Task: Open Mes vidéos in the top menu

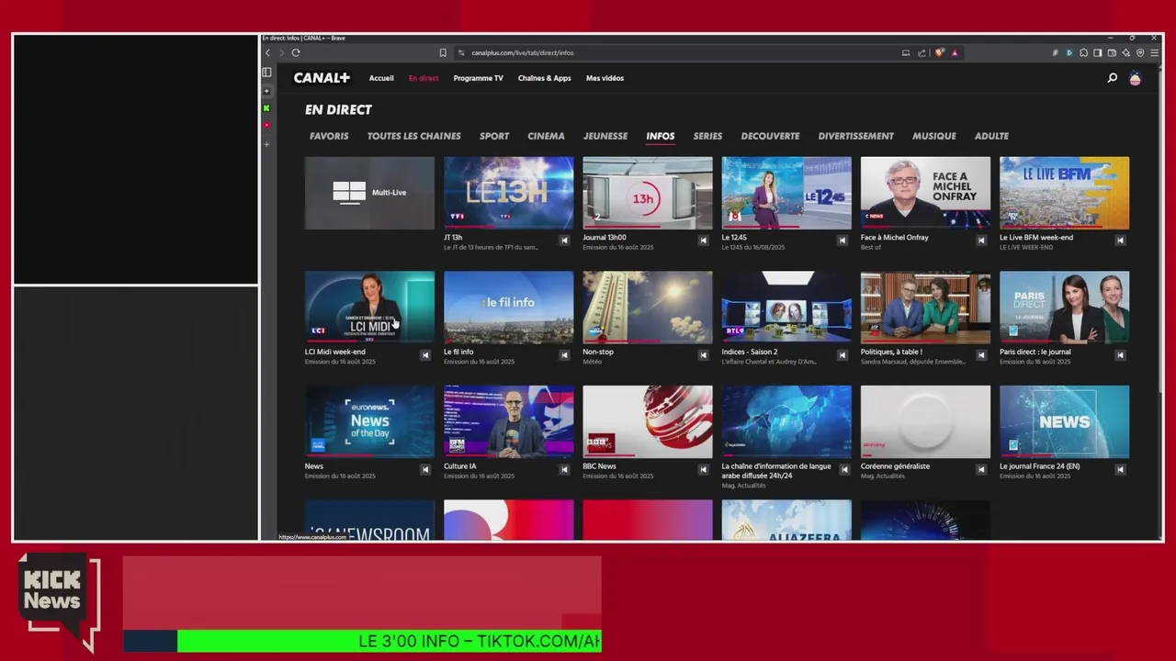Action: 605,78
